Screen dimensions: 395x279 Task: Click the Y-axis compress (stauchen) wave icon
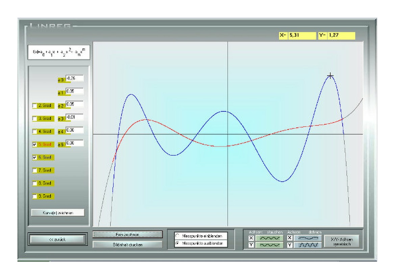coord(269,245)
